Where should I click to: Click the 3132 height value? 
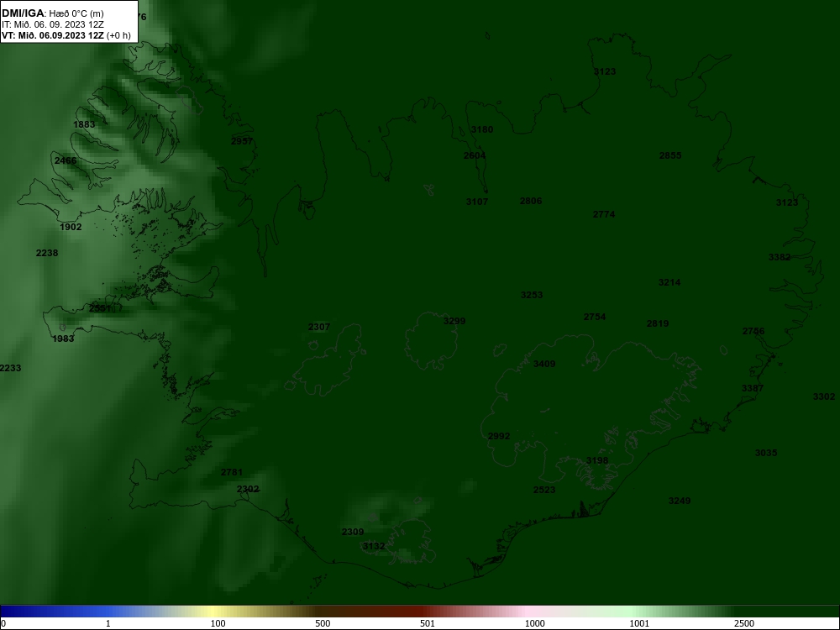point(374,547)
